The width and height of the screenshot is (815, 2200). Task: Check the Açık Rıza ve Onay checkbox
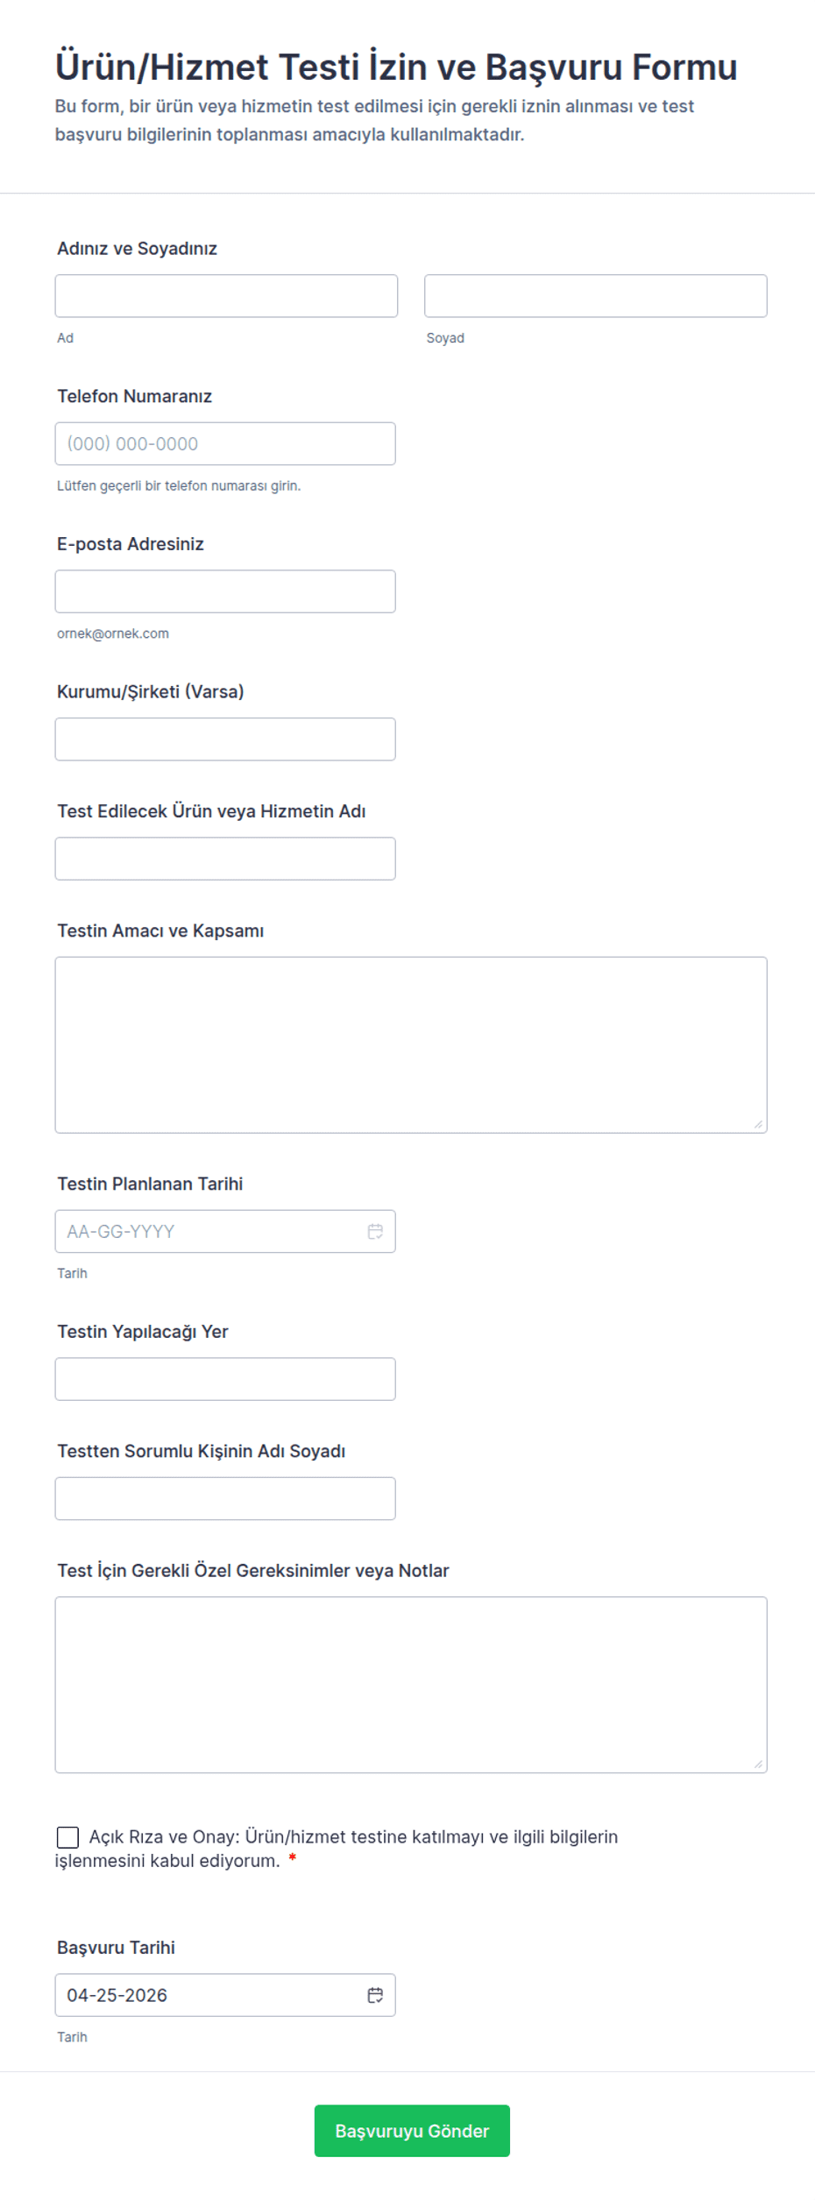67,1837
